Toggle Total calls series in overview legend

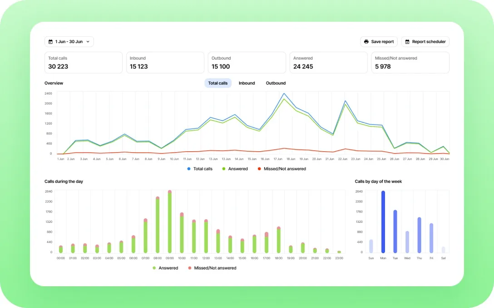tap(200, 169)
